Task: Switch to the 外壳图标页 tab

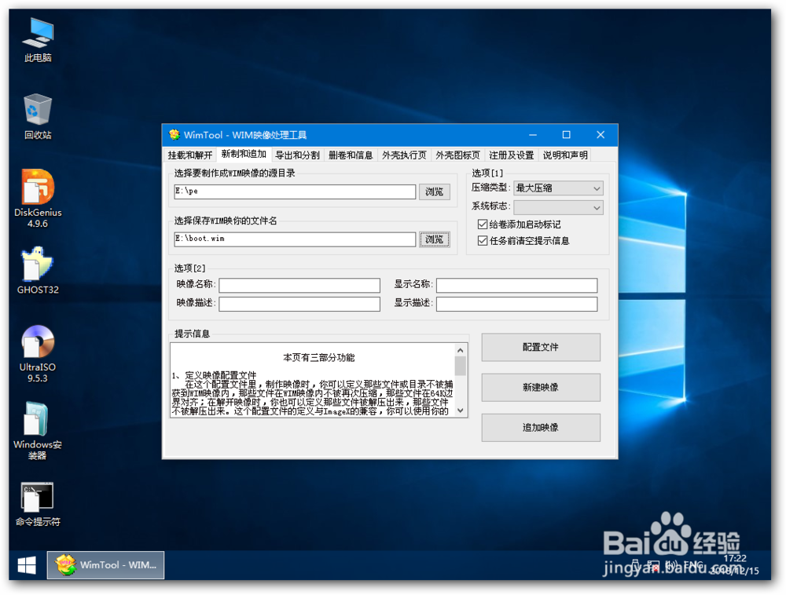Action: [x=457, y=155]
